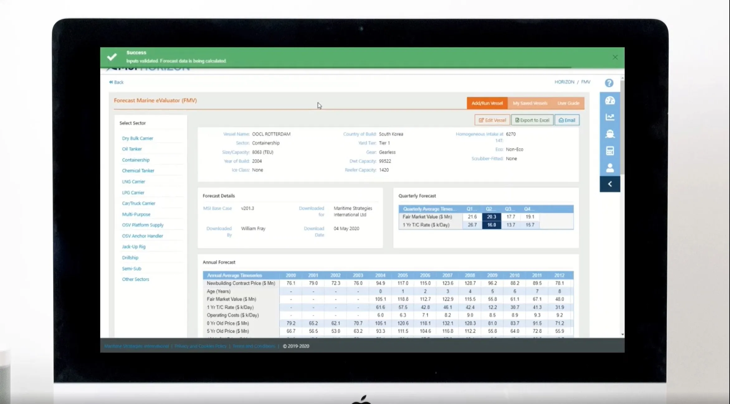
Task: Select Drillship sector
Action: [x=130, y=258]
